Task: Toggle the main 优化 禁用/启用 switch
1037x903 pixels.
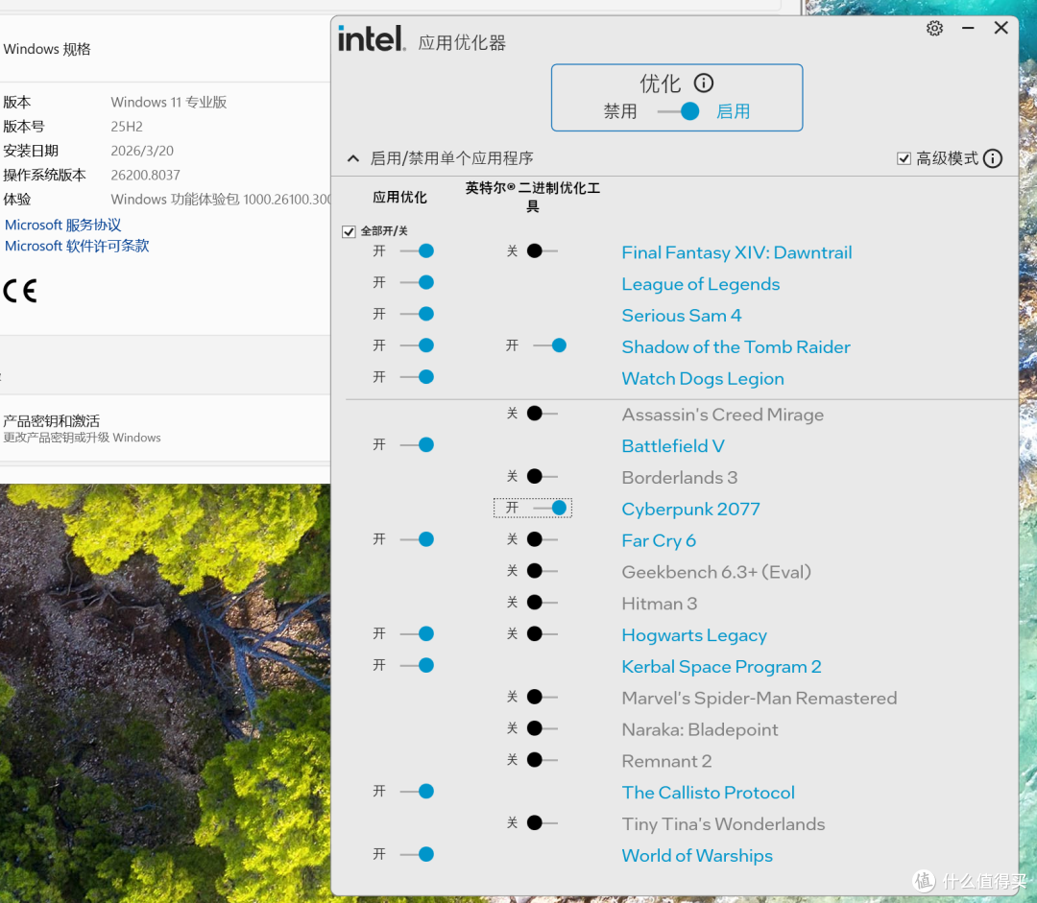Action: [679, 111]
